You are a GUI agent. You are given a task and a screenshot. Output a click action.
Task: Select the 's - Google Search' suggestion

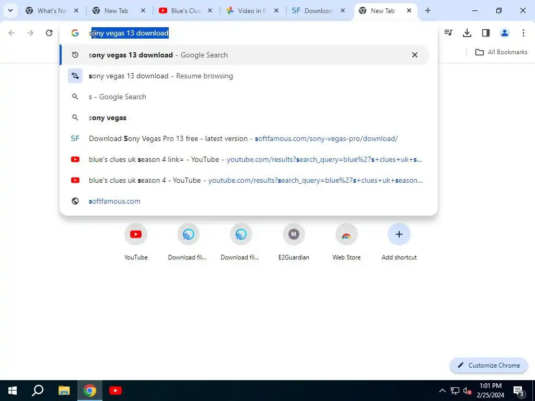pyautogui.click(x=245, y=97)
